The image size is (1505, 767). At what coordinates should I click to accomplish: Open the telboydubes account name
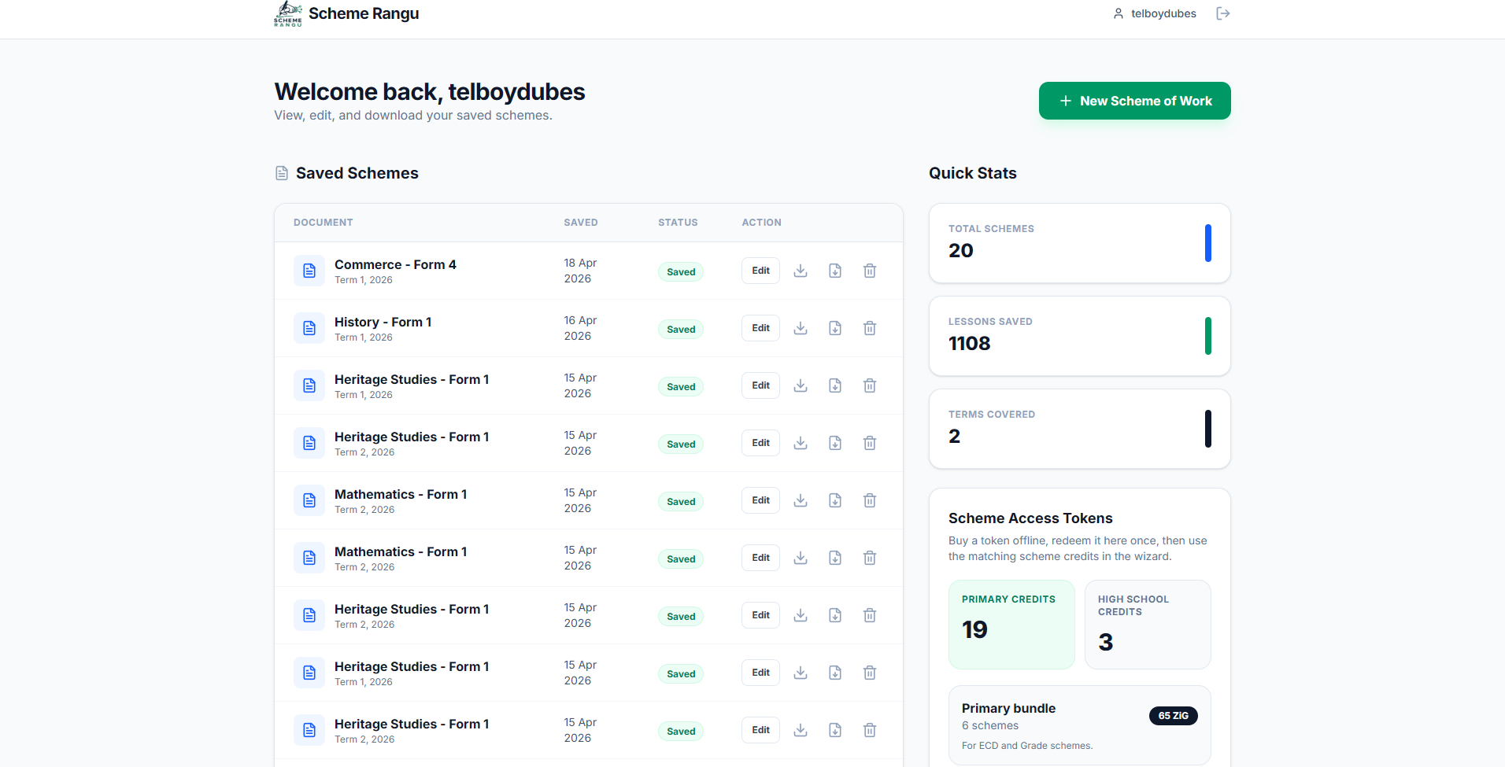pos(1163,13)
